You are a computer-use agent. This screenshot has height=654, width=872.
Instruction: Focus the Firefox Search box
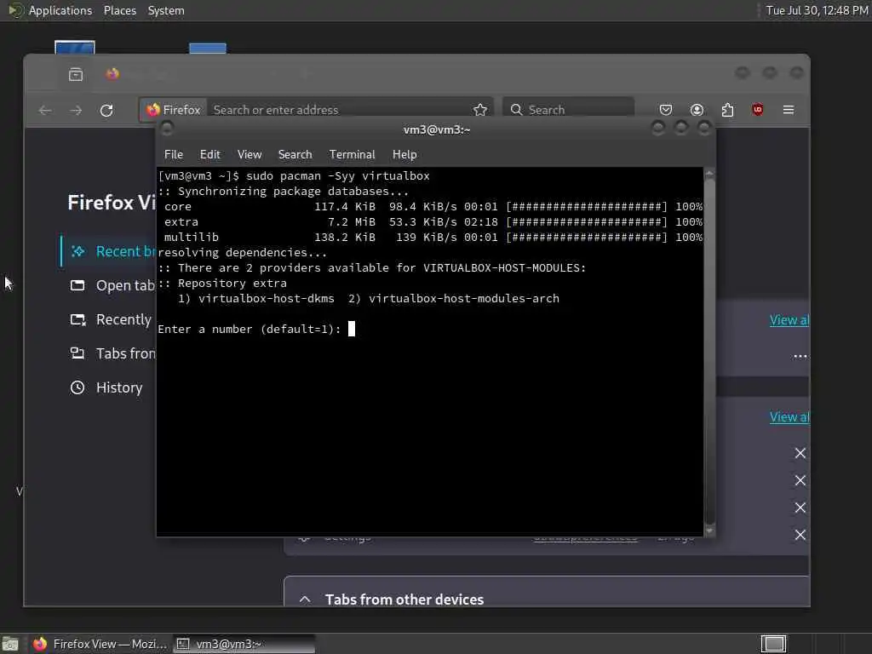(568, 110)
